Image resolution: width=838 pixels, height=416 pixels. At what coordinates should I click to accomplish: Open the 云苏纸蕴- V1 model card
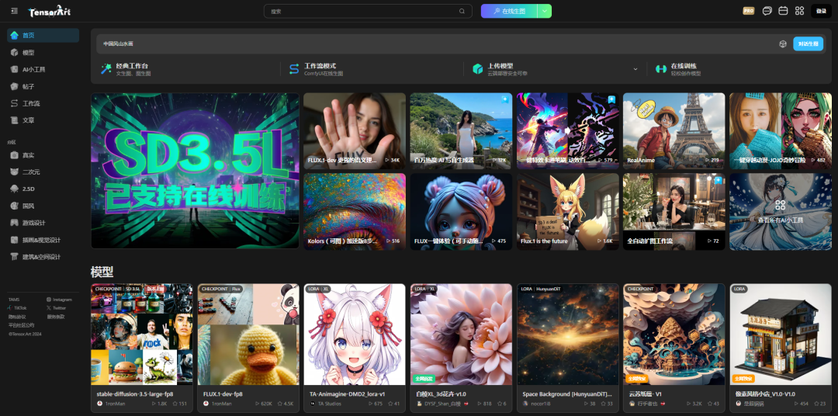click(674, 348)
